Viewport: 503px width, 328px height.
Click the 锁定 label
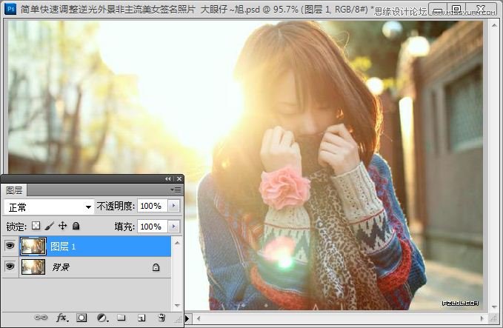coord(16,227)
